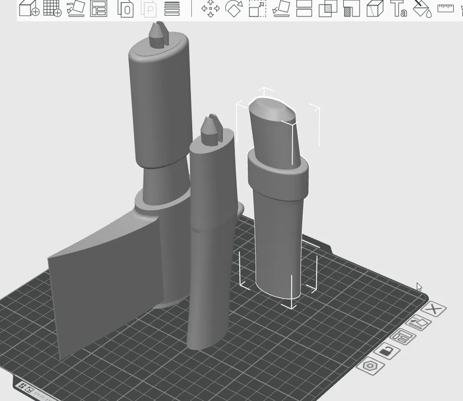Activate the Scale tool
Image resolution: width=463 pixels, height=401 pixels.
[257, 8]
